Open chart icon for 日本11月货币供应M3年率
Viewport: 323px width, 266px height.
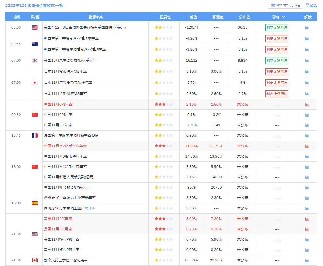pyautogui.click(x=307, y=94)
